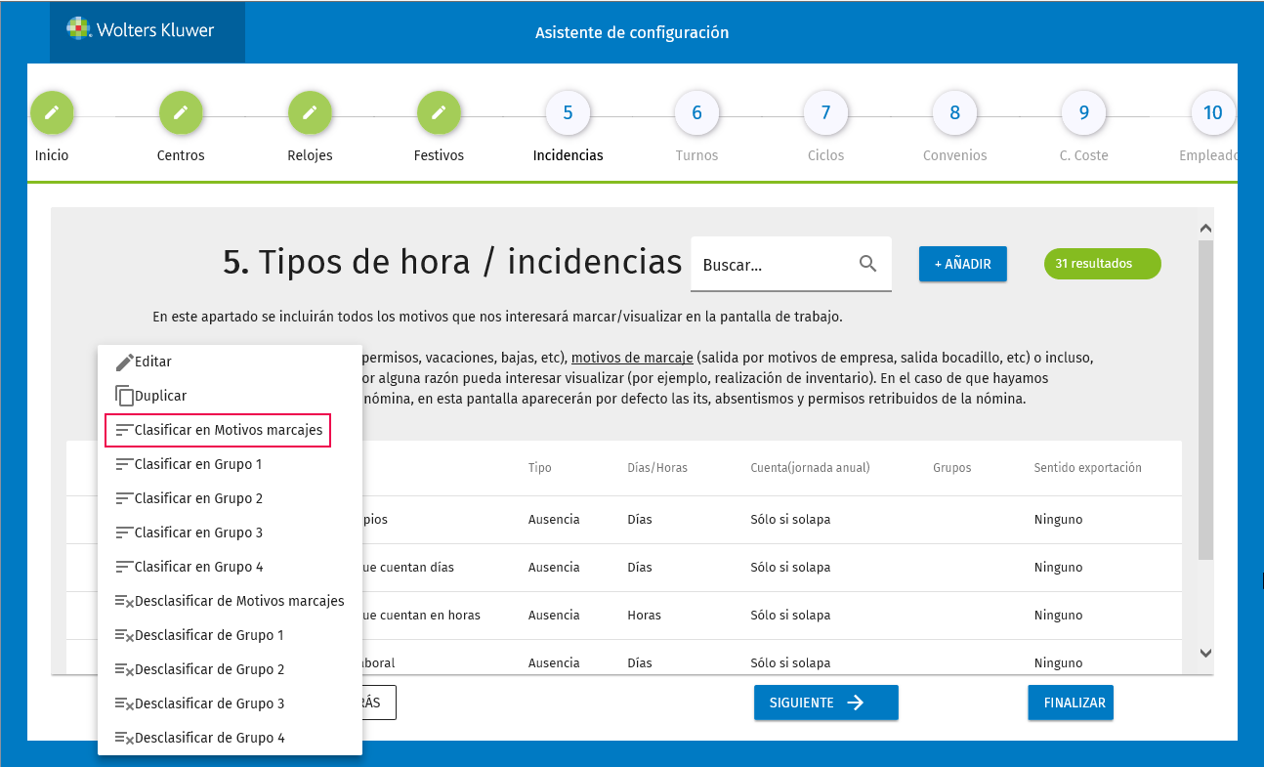The image size is (1264, 767).
Task: Click the SIGUIENTE button
Action: point(825,703)
